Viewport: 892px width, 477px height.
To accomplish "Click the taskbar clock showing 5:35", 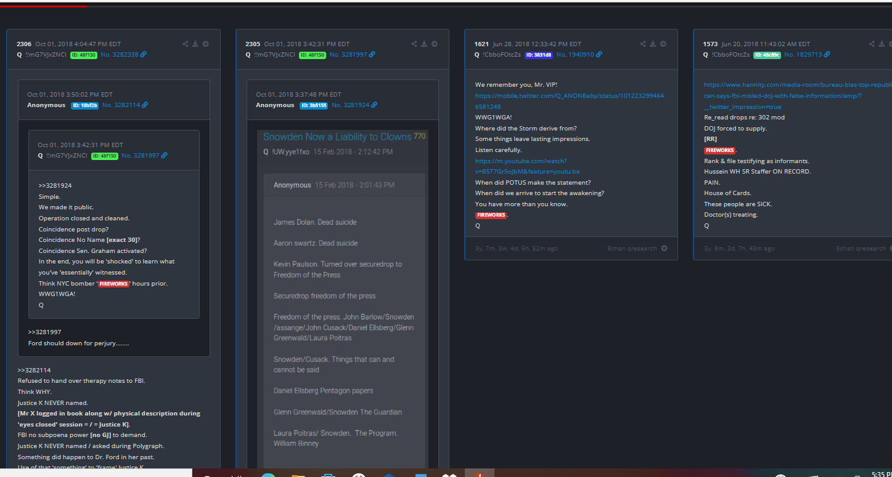I will 881,474.
